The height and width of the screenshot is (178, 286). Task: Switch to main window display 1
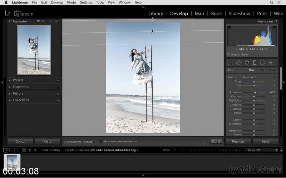pyautogui.click(x=6, y=150)
